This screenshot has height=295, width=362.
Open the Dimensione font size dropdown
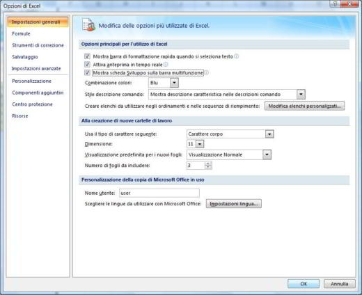click(x=200, y=144)
